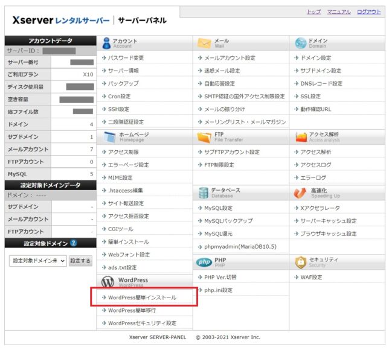Open サイト転送設定
The width and height of the screenshot is (389, 350).
pyautogui.click(x=126, y=203)
